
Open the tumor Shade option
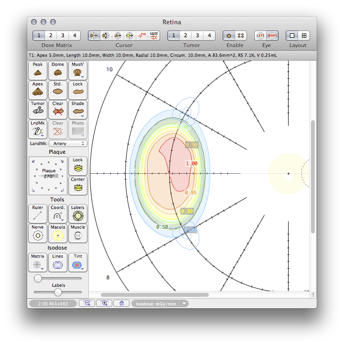[x=78, y=110]
